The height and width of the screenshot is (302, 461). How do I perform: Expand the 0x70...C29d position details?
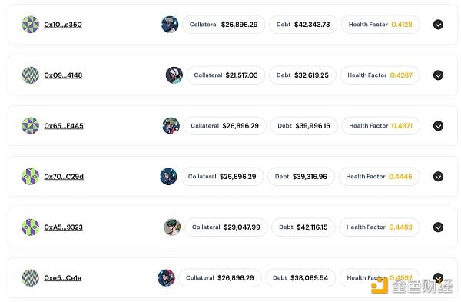point(438,177)
